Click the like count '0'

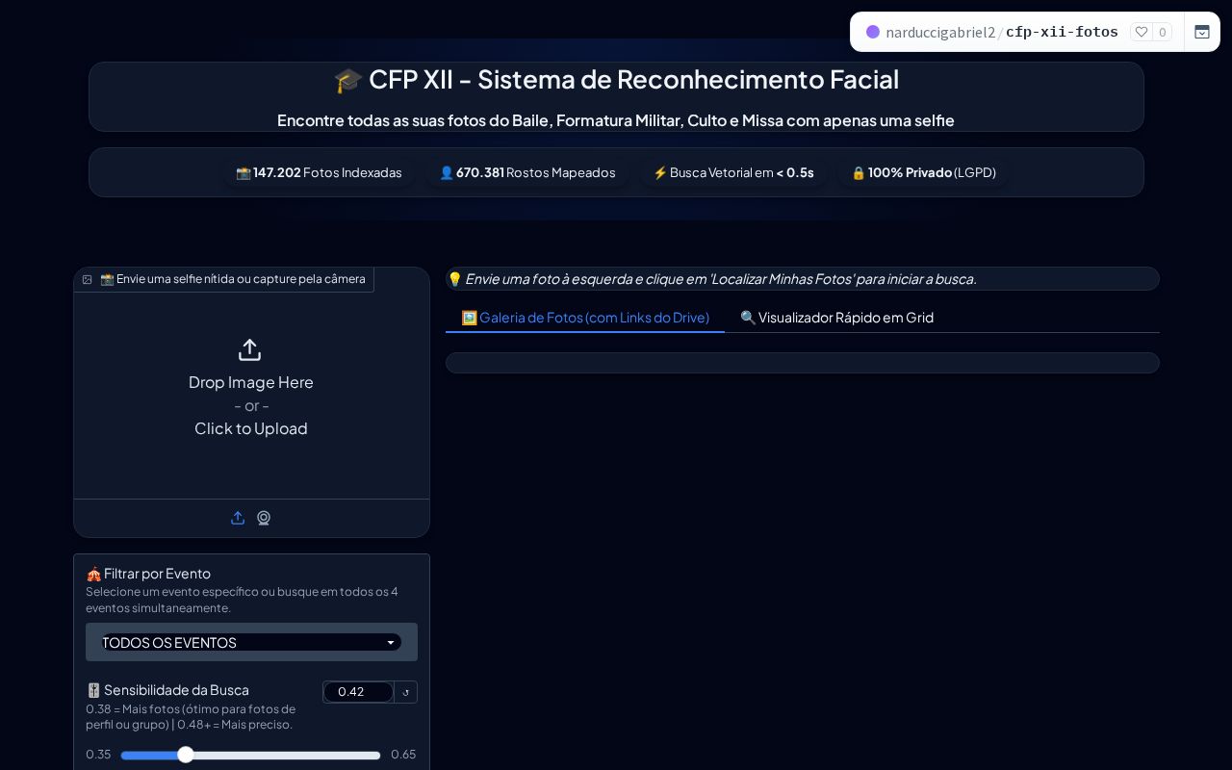tap(1162, 32)
